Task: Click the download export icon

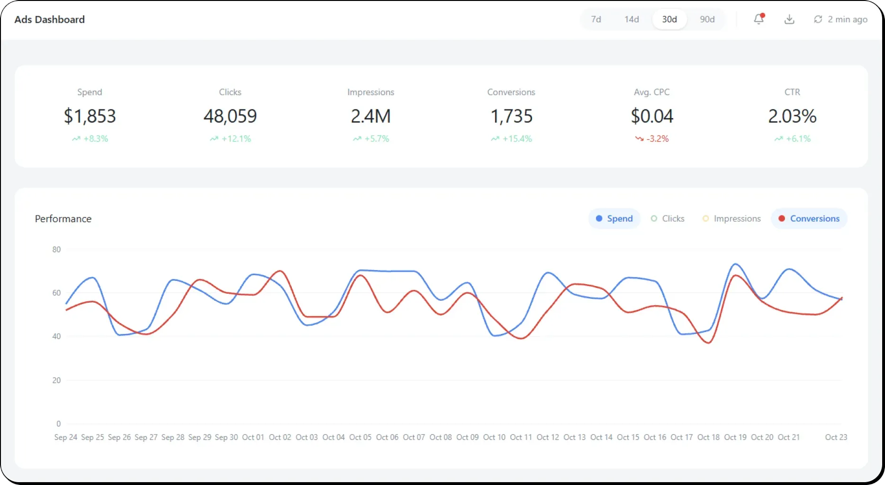Action: [789, 19]
